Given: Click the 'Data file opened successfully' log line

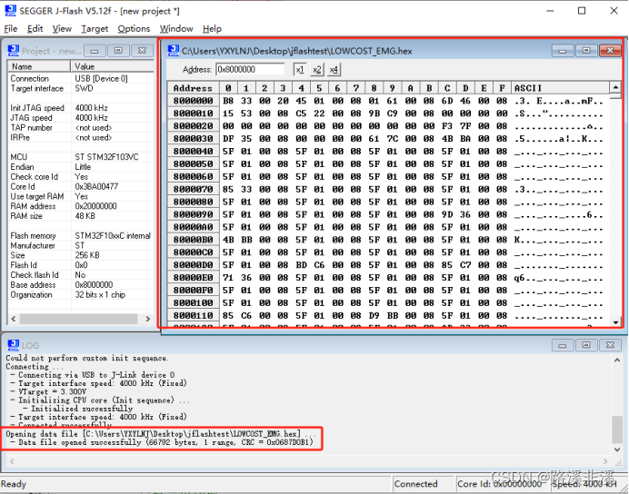Looking at the screenshot, I should pos(162,442).
